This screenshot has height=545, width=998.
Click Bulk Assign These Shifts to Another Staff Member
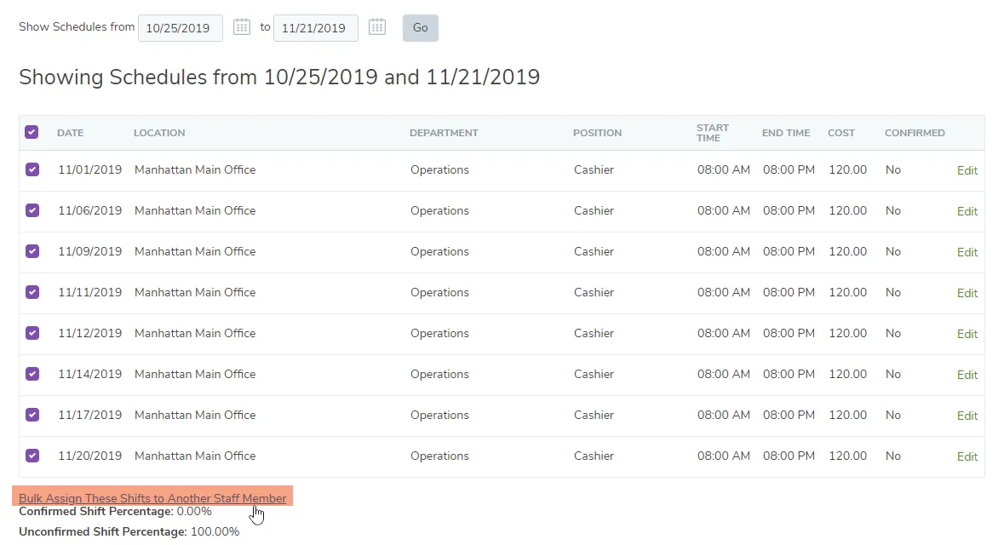[x=152, y=498]
